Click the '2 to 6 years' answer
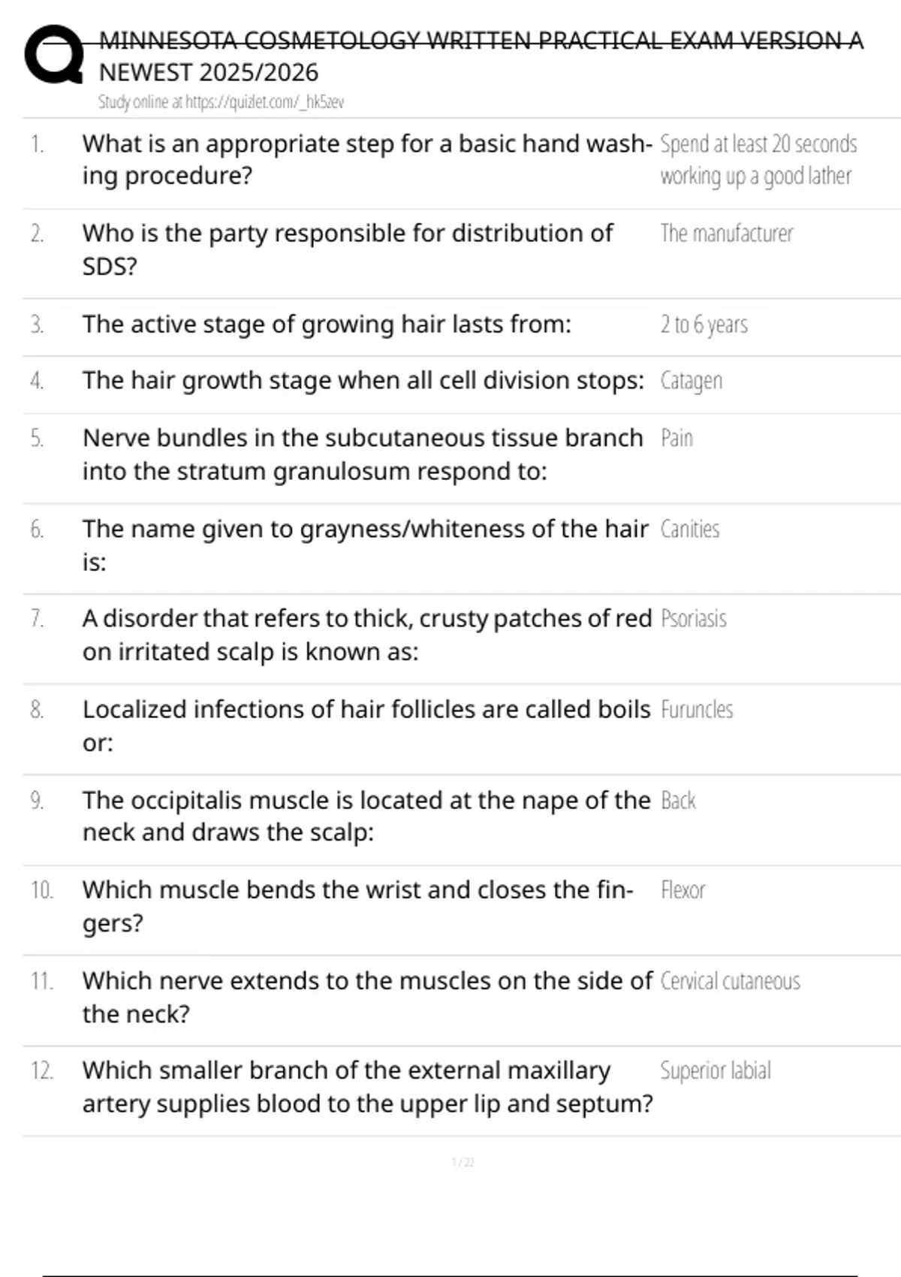Screen dimensions: 901x1277 pos(704,325)
